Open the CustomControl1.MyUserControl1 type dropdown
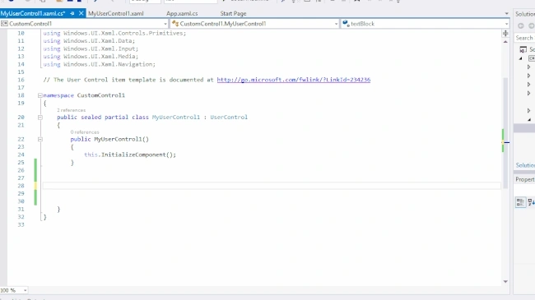 255,24
